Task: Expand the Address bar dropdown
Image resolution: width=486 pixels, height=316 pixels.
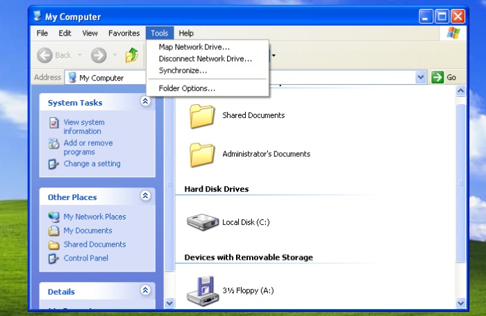Action: tap(421, 77)
